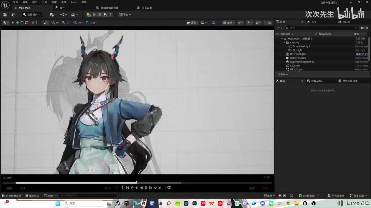Activate the translate move tool
The width and height of the screenshot is (371, 208).
click(17, 23)
